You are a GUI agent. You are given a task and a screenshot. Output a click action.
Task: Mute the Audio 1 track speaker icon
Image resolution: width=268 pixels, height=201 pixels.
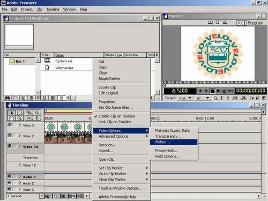(10, 176)
